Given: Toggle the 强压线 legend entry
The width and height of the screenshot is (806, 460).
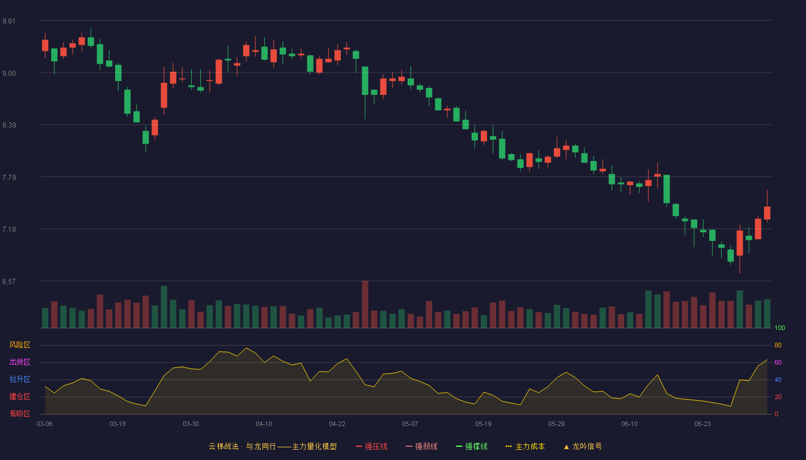Looking at the screenshot, I should 371,446.
